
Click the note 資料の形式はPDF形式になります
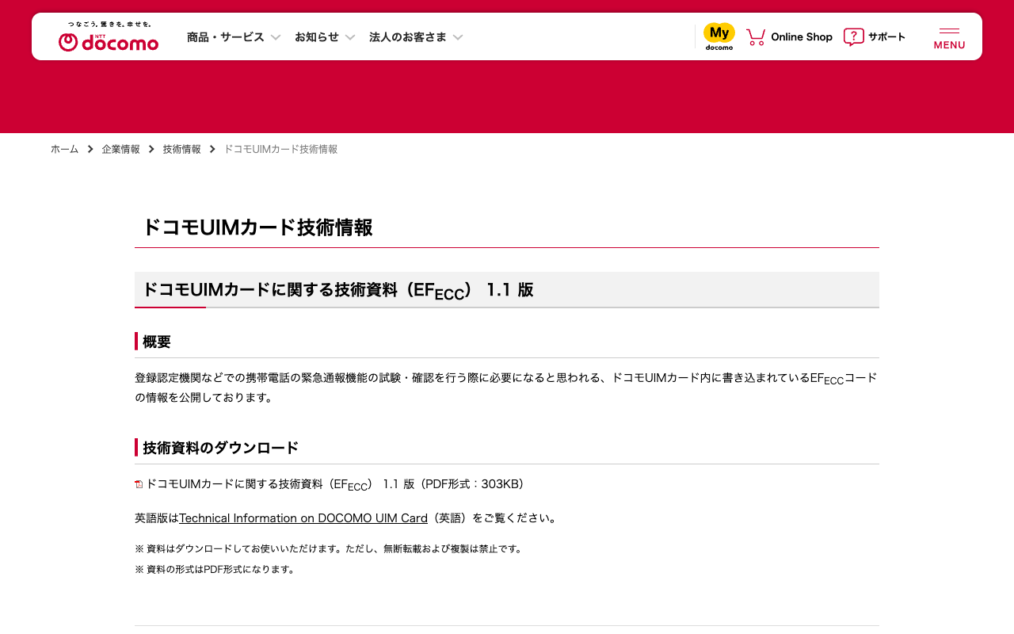(x=216, y=569)
